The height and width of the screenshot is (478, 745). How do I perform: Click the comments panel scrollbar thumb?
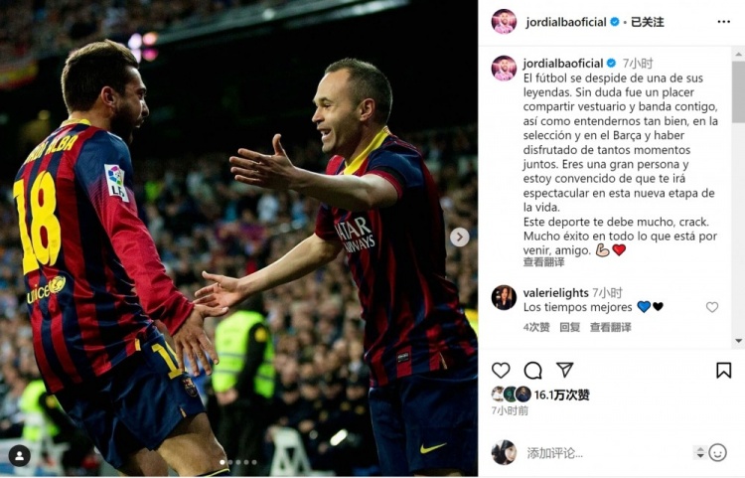pyautogui.click(x=739, y=91)
